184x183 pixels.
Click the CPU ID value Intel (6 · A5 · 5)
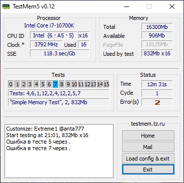click(x=53, y=35)
